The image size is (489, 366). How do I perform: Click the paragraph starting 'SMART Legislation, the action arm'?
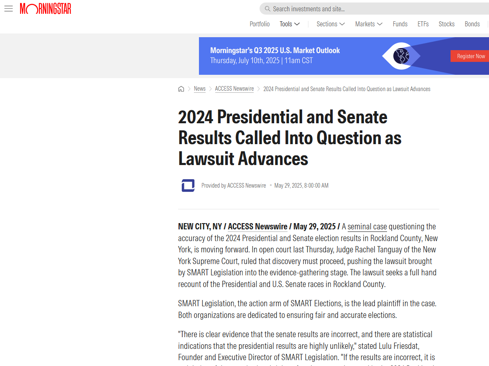click(307, 309)
